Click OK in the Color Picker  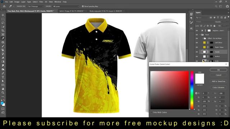[x=218, y=70]
